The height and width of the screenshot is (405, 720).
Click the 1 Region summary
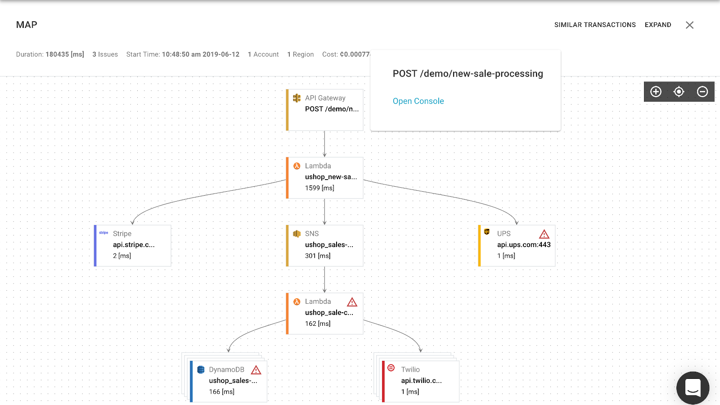(300, 54)
